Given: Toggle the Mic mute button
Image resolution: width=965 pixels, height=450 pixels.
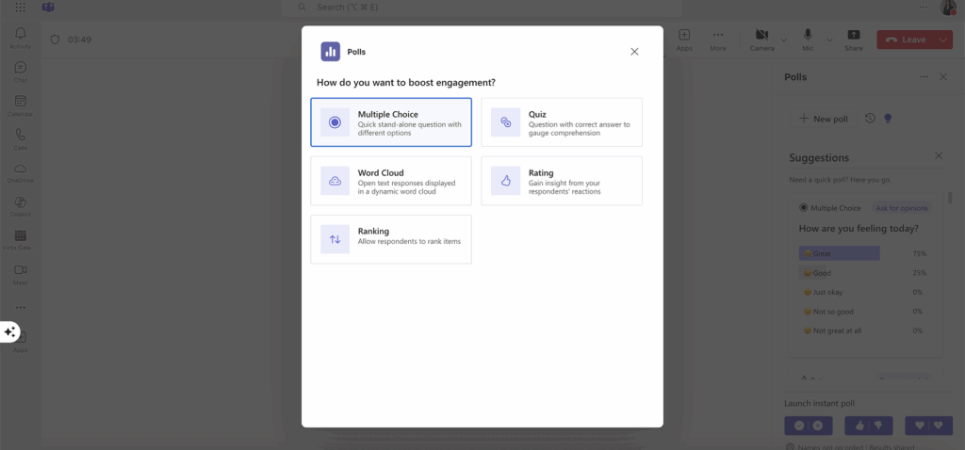Looking at the screenshot, I should pos(808,39).
